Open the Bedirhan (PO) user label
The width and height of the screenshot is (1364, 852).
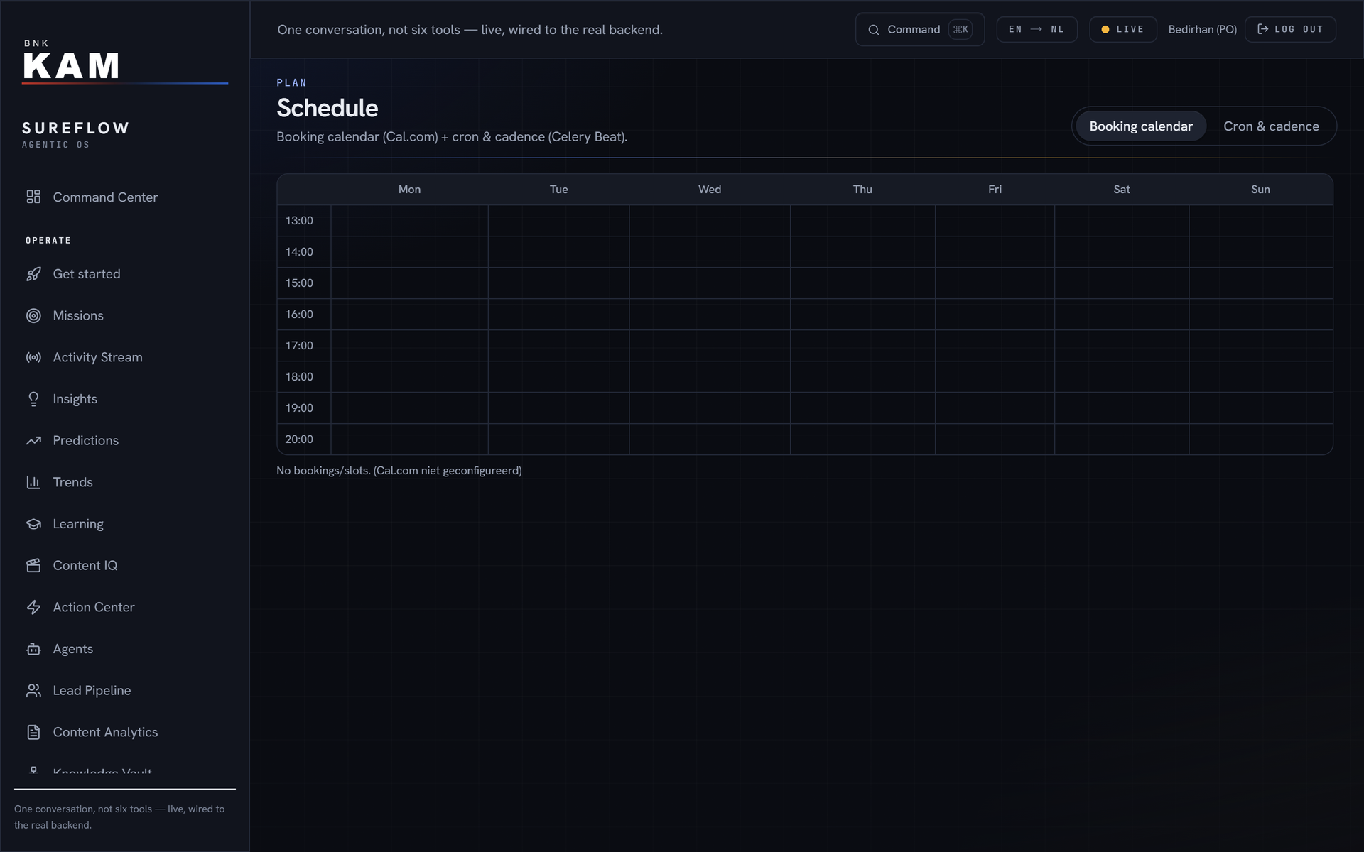coord(1202,29)
